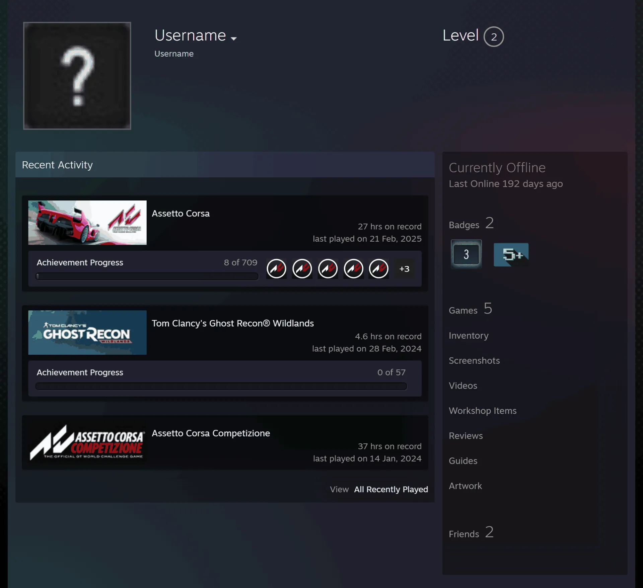The width and height of the screenshot is (643, 588).
Task: Open the Reviews section
Action: point(466,436)
